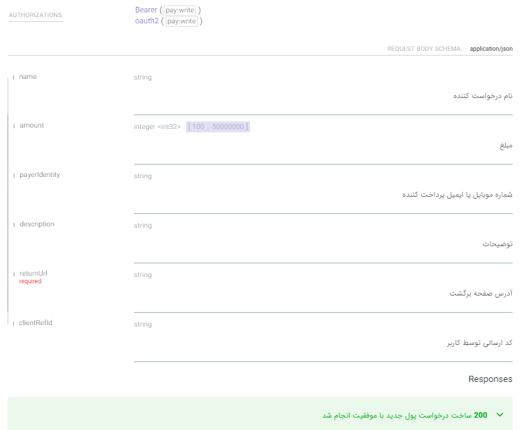
Task: Click the Authorizations label
Action: click(36, 14)
